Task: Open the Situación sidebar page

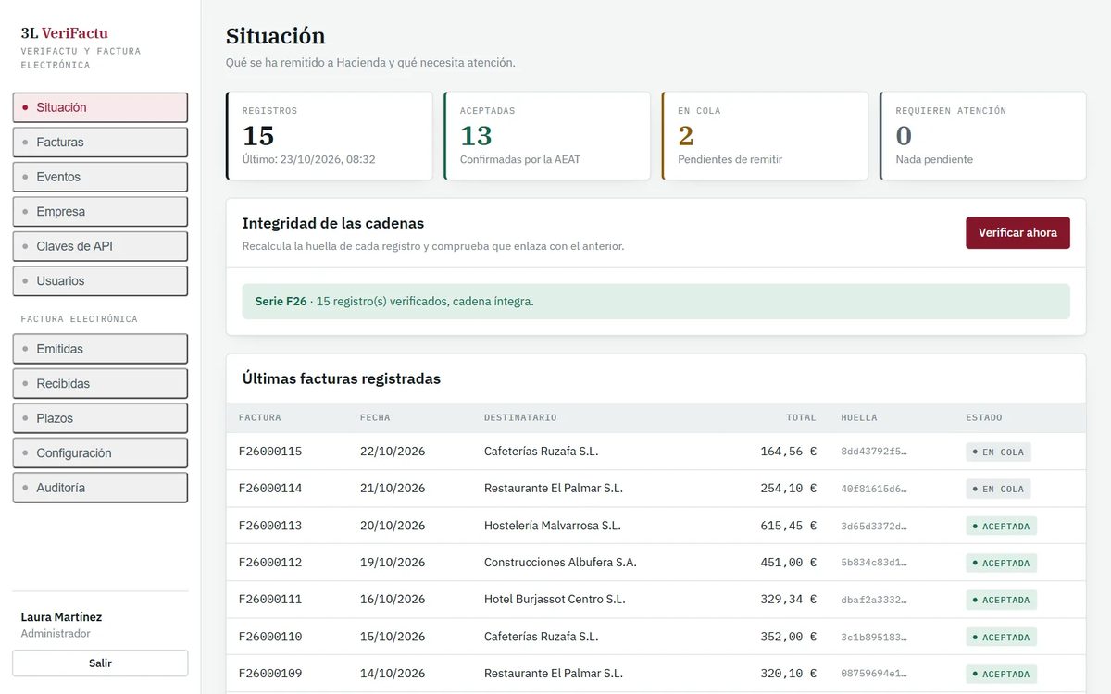Action: tap(100, 107)
